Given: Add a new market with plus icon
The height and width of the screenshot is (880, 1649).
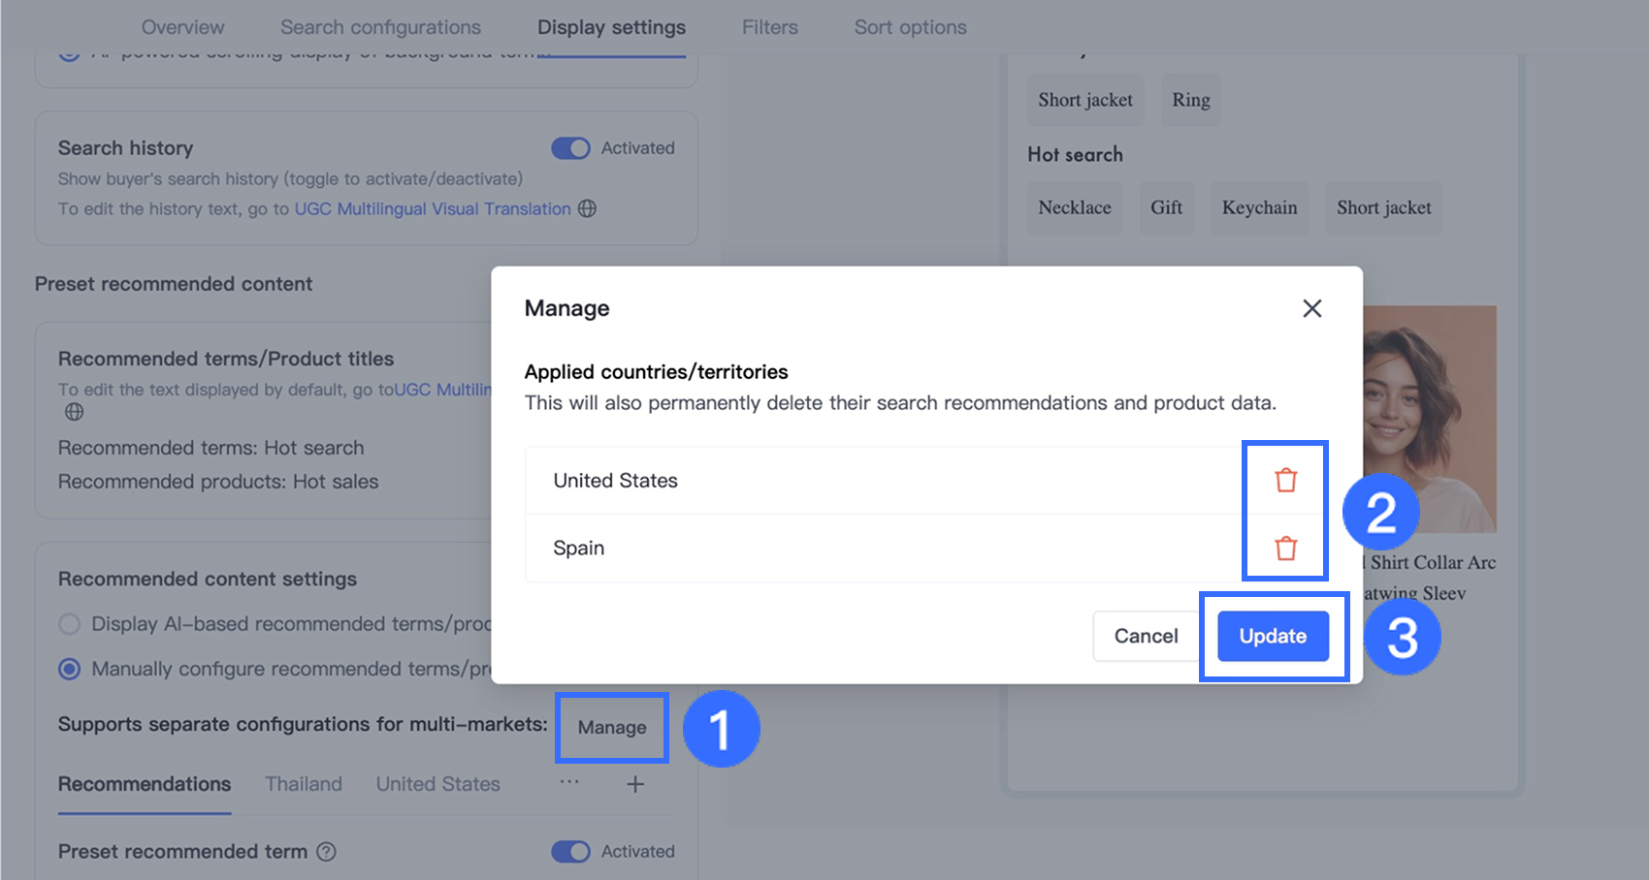Looking at the screenshot, I should (x=635, y=784).
